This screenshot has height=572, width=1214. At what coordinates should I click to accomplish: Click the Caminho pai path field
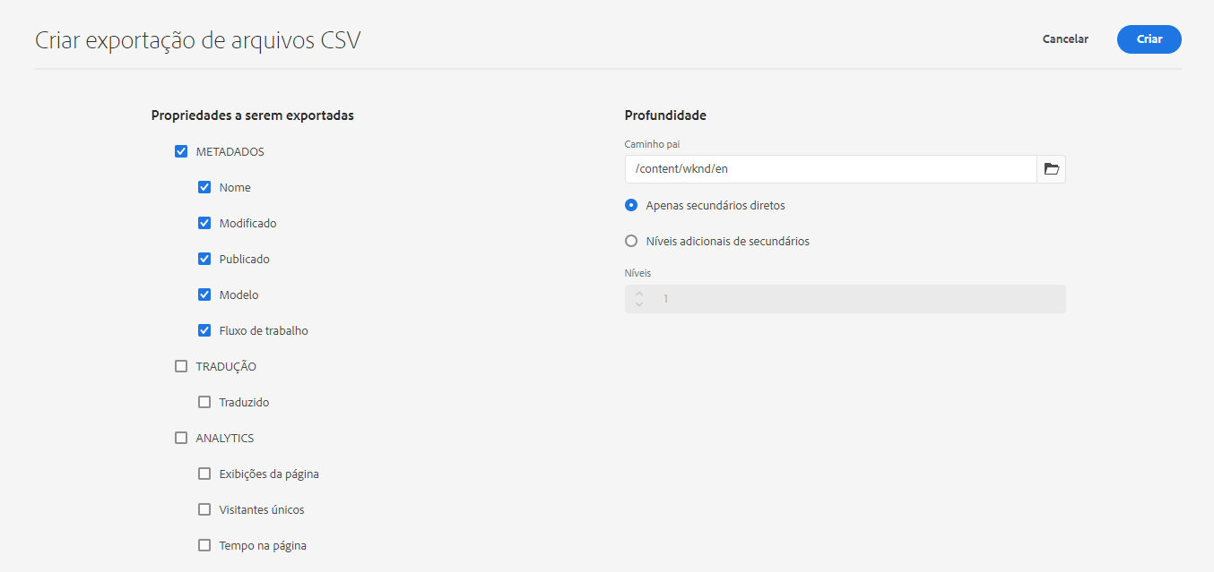(x=831, y=169)
